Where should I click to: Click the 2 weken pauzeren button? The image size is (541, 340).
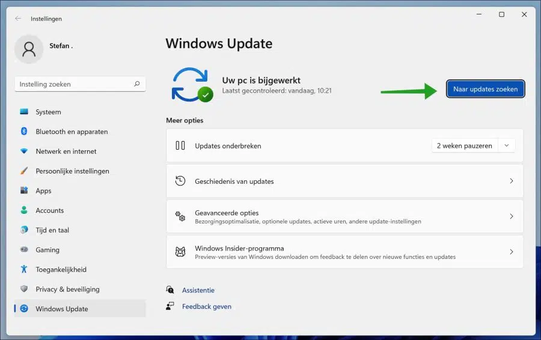pyautogui.click(x=465, y=145)
